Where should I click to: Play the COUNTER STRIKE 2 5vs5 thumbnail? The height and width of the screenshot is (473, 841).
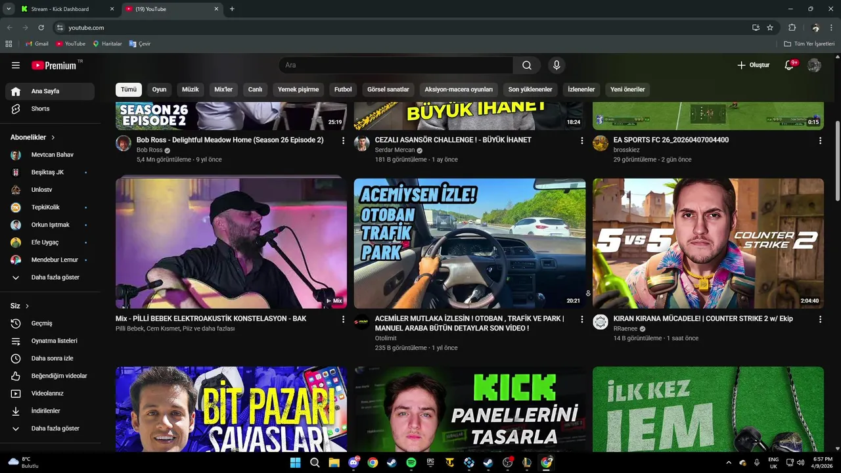point(708,244)
